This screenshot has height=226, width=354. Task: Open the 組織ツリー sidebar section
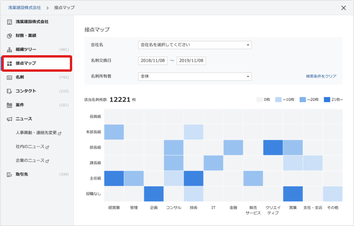37,50
